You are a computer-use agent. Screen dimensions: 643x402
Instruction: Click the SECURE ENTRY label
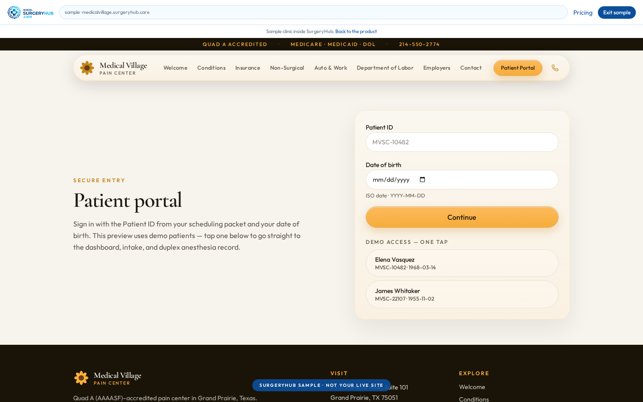coord(99,180)
